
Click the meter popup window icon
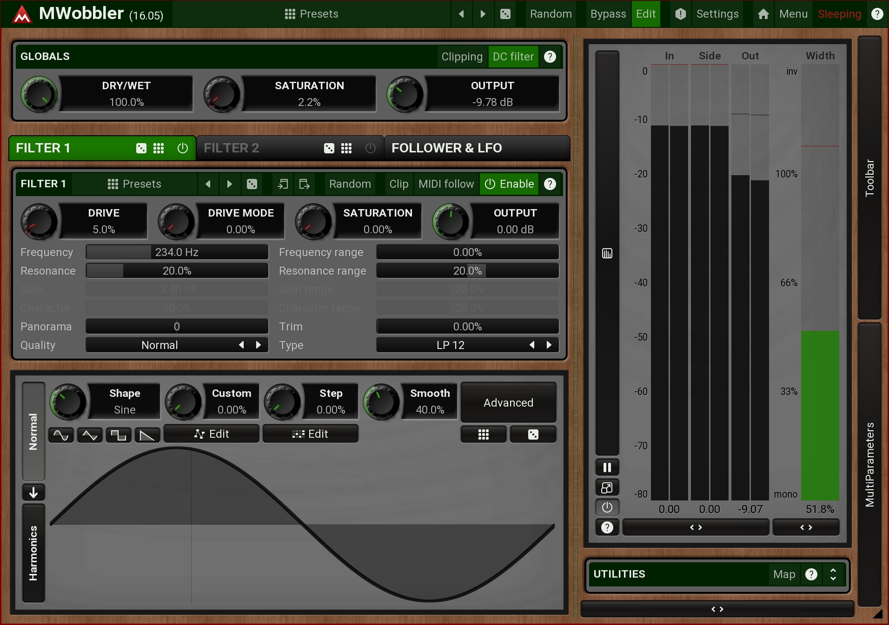coord(607,487)
